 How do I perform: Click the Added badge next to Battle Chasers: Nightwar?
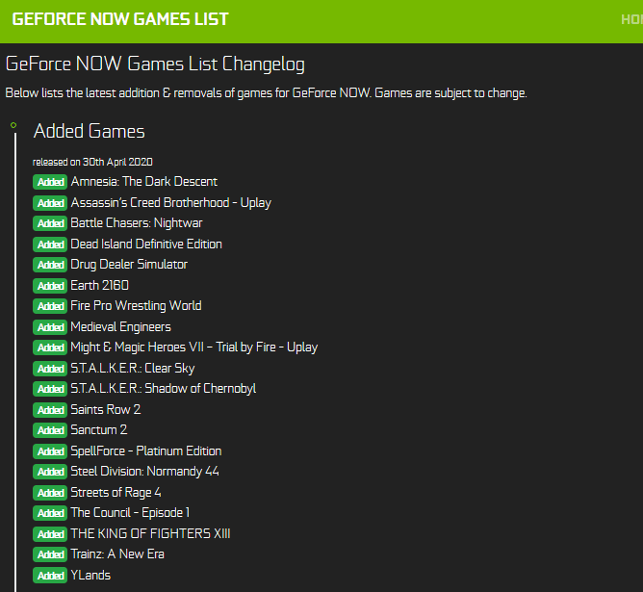coord(50,223)
